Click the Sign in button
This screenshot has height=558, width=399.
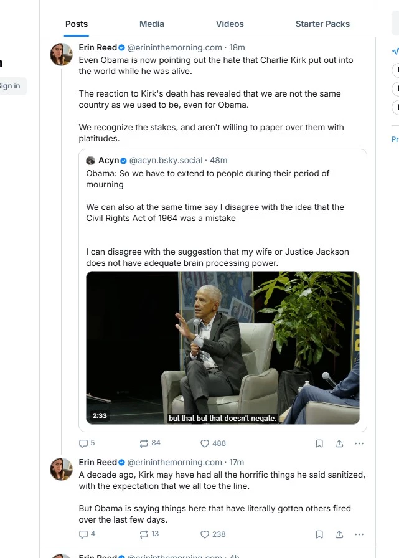(10, 86)
